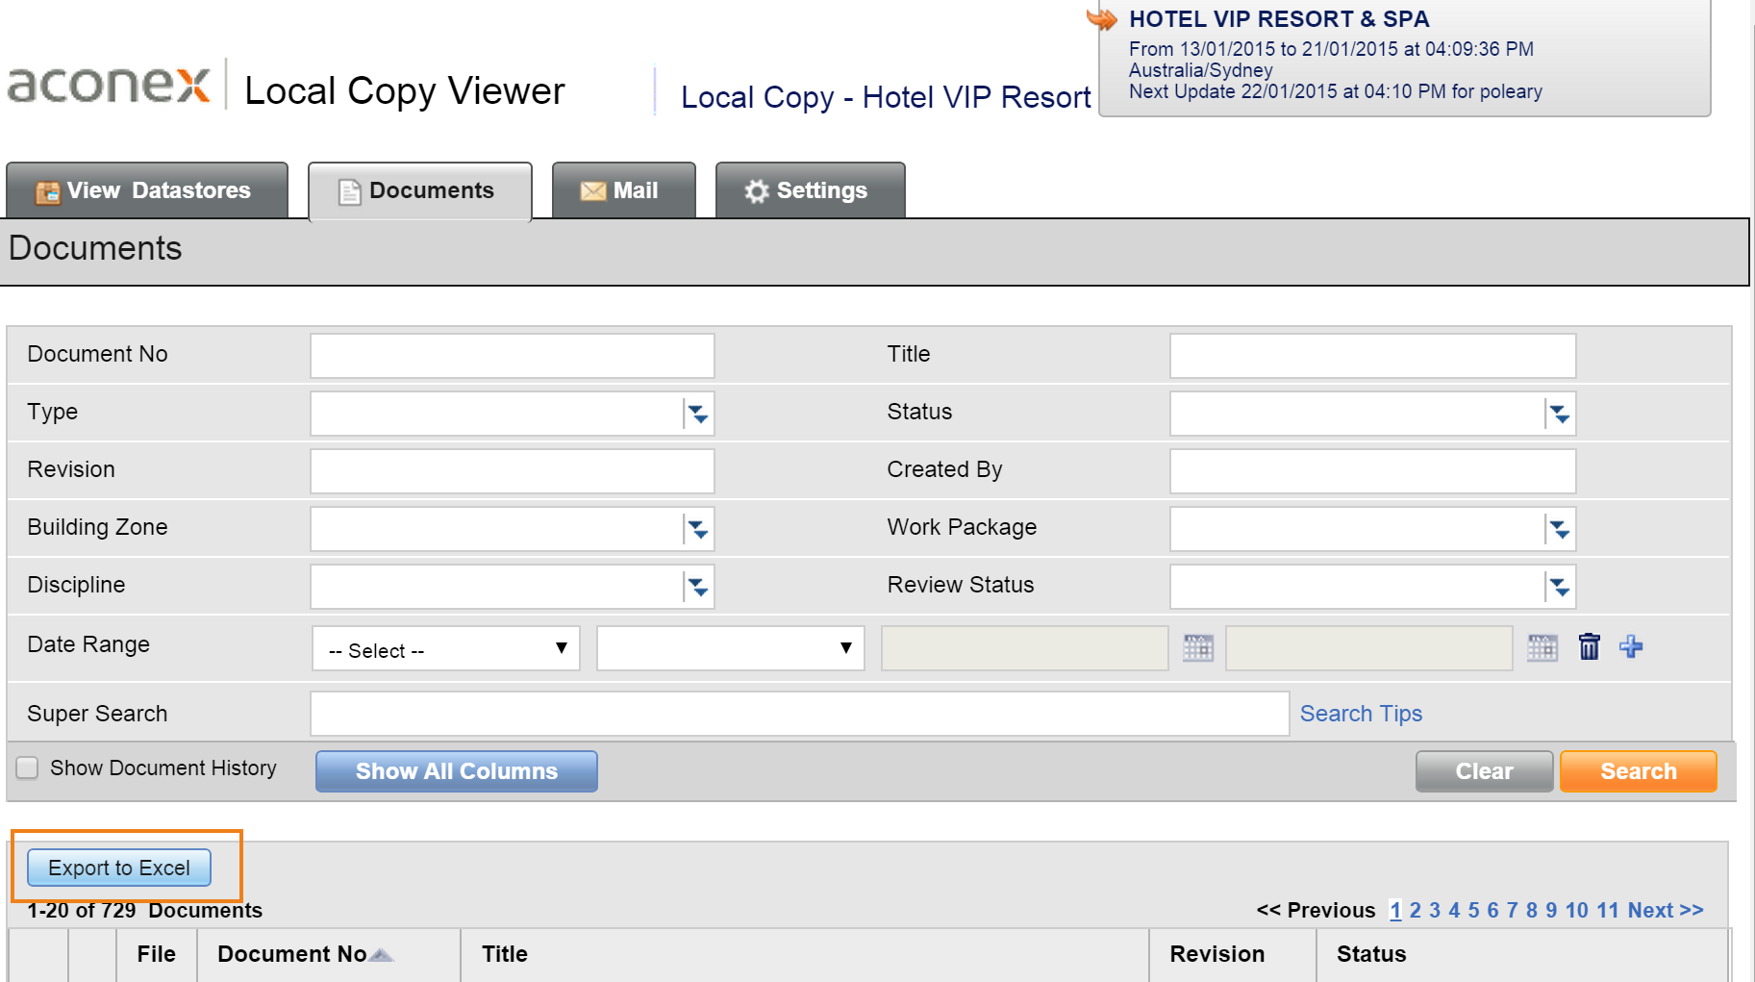Click Export to Excel

click(119, 868)
